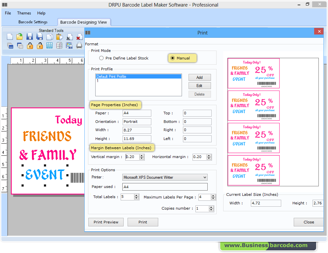Click the Delete profile button
Image resolution: width=328 pixels, height=253 pixels.
click(199, 94)
